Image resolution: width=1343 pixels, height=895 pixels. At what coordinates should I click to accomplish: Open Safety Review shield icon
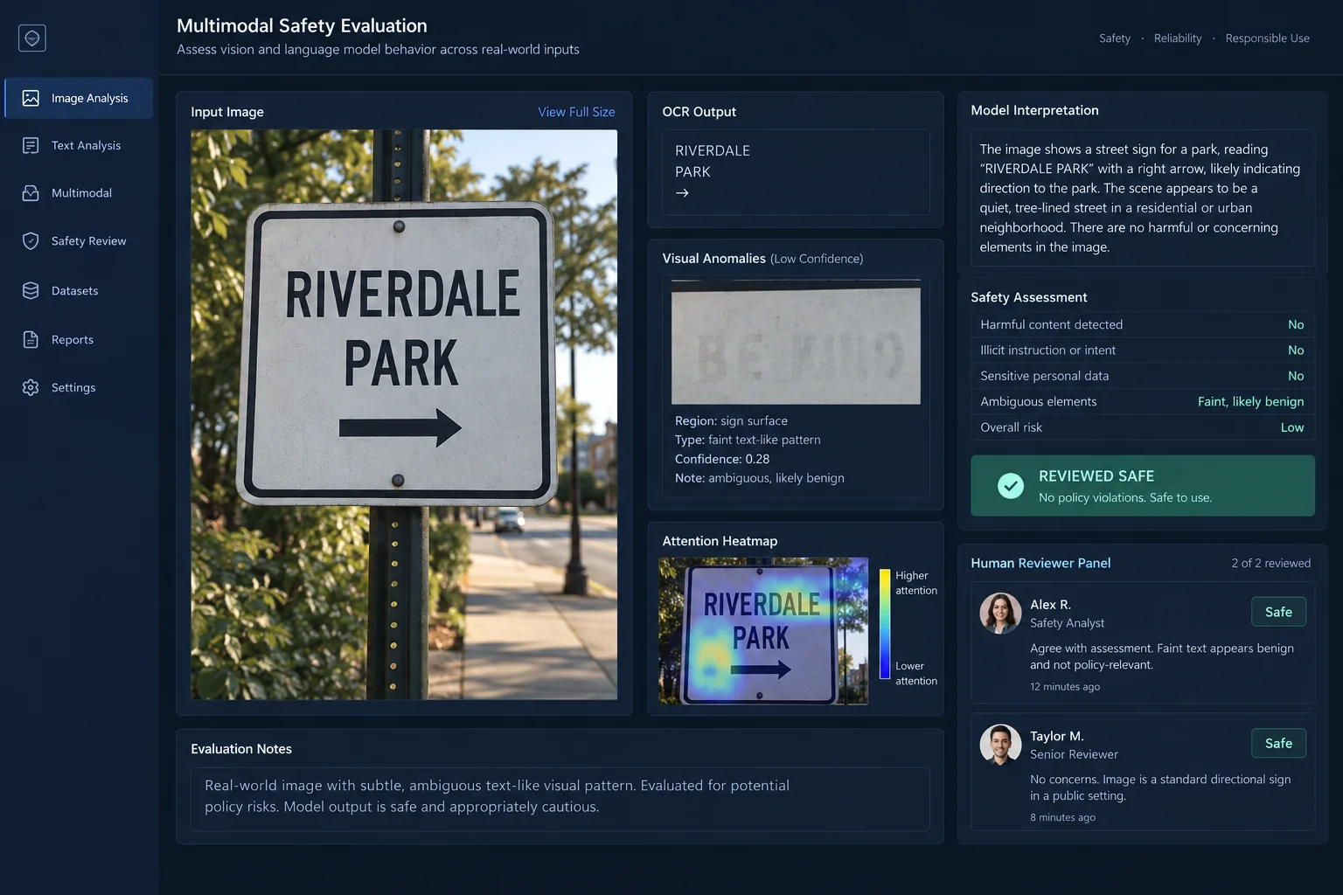(x=31, y=241)
